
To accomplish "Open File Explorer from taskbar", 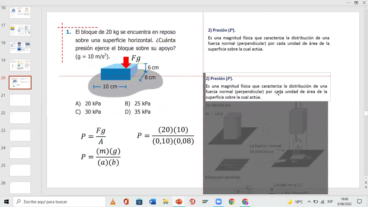I will click(166, 202).
